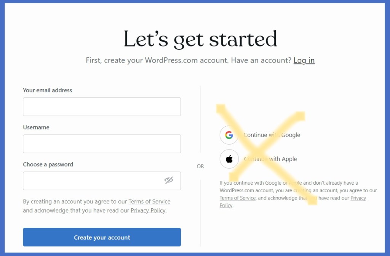
Task: Open Terms of Service in Google/Apple disclaimer
Action: 237,198
